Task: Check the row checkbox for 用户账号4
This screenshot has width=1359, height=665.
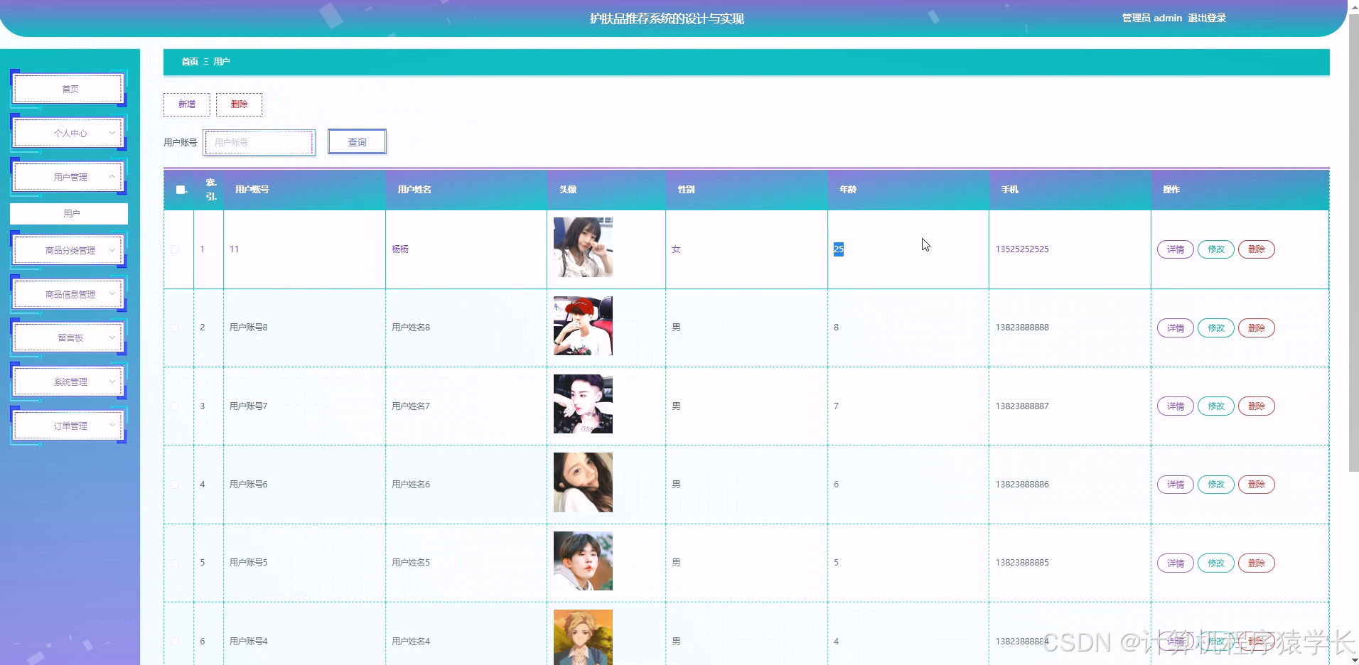Action: pos(175,641)
